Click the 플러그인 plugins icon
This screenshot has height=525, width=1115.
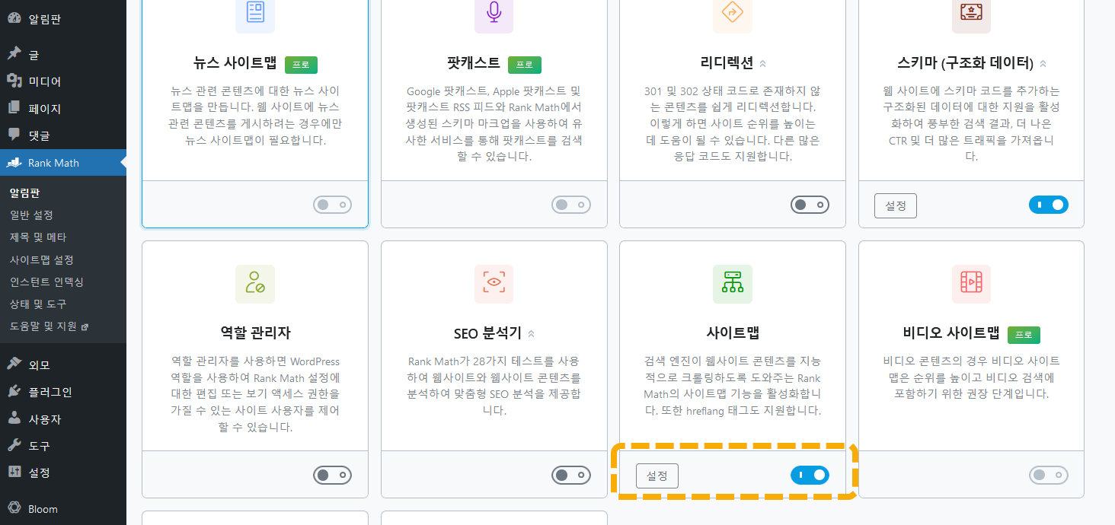click(14, 392)
